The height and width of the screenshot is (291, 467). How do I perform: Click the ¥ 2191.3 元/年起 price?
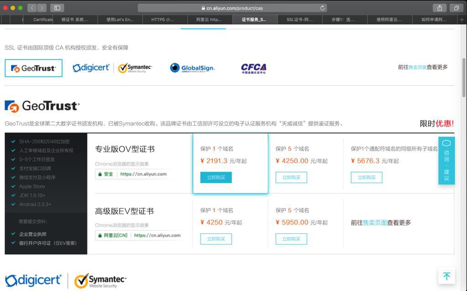223,161
